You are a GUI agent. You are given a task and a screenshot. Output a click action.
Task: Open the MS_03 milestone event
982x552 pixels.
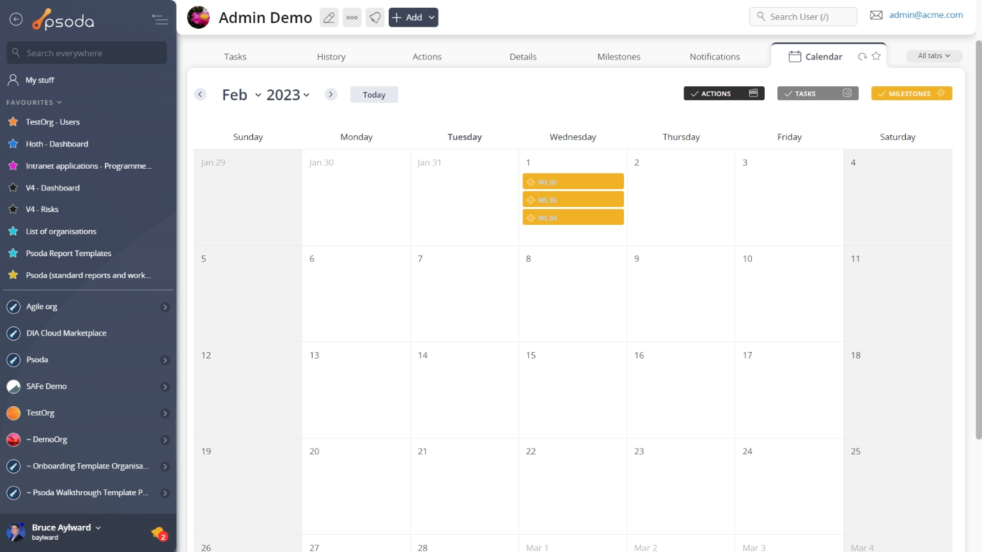pos(573,199)
